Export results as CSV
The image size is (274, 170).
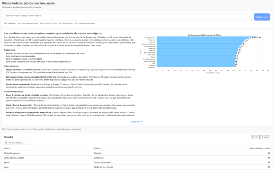point(255,137)
